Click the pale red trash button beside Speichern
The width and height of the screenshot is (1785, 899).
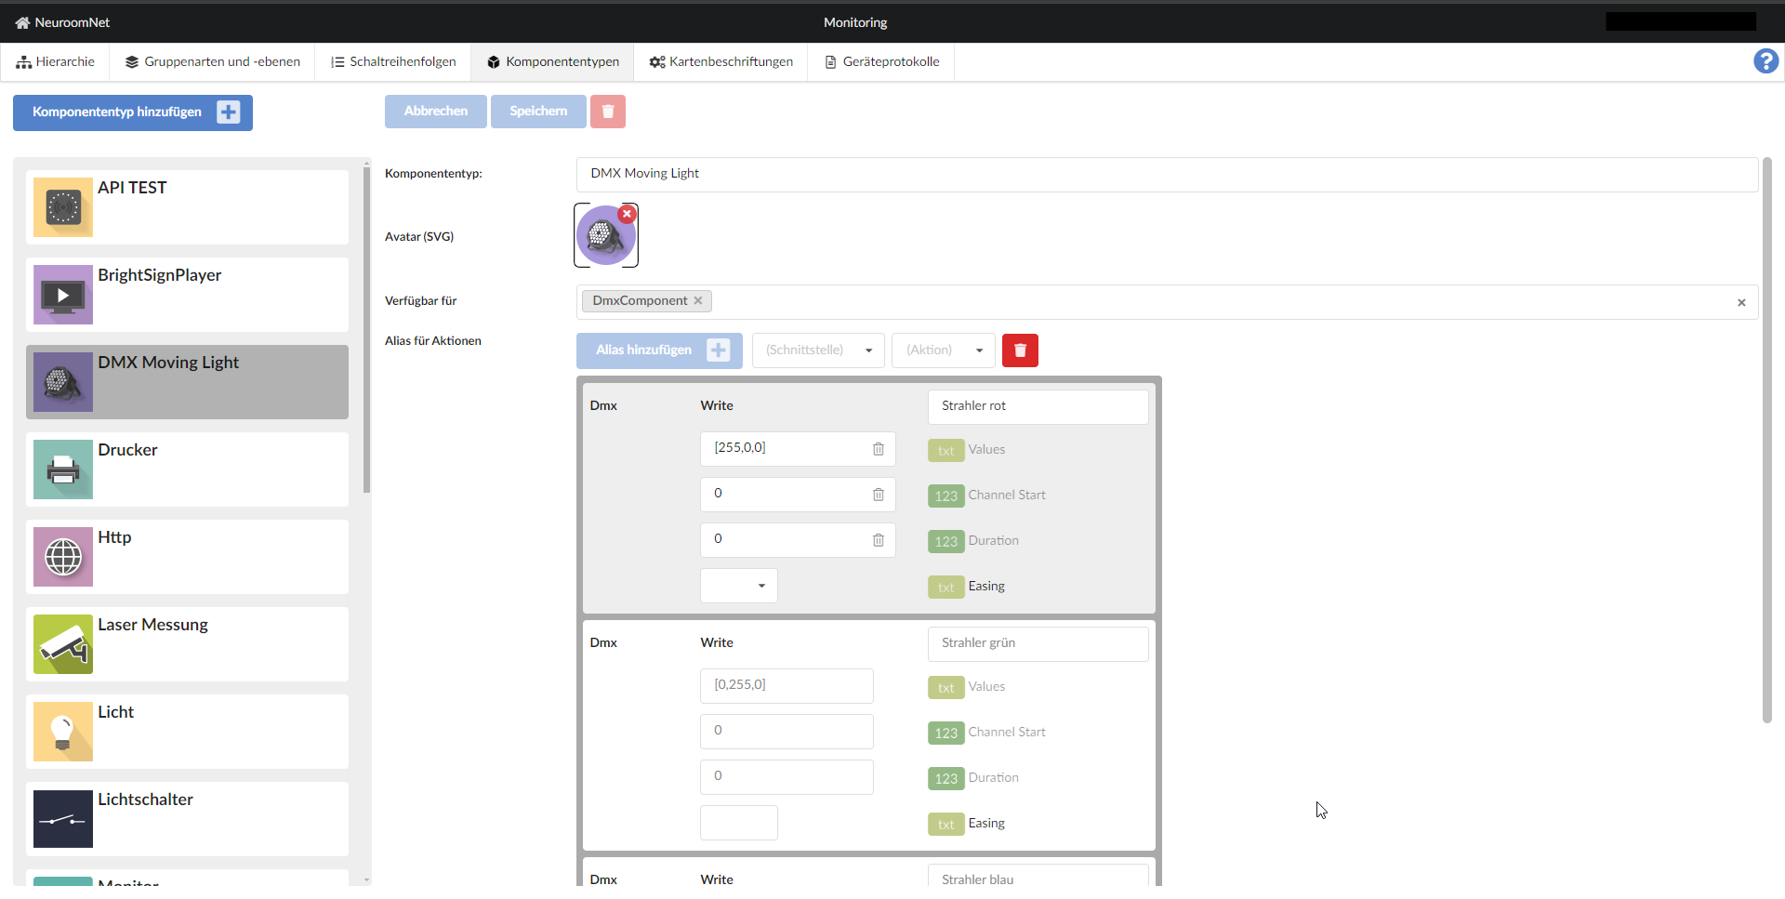coord(607,112)
